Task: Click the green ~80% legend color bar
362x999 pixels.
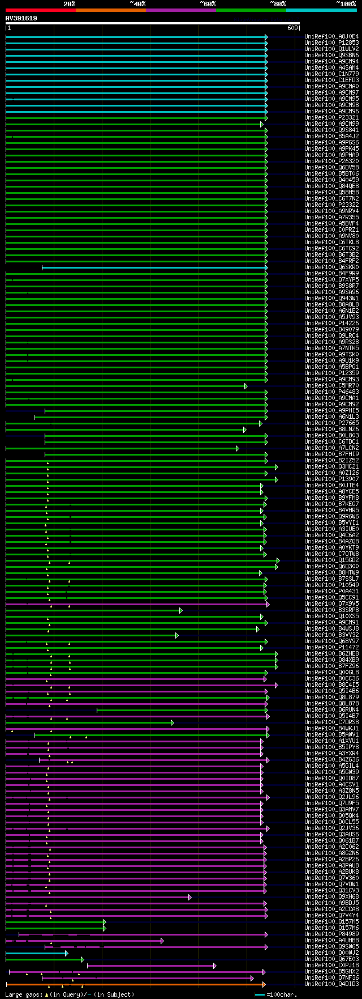Action: click(x=251, y=10)
